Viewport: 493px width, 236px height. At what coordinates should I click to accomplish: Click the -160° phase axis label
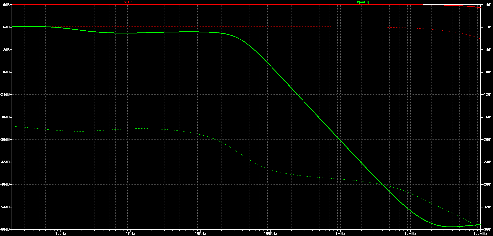tap(487, 117)
